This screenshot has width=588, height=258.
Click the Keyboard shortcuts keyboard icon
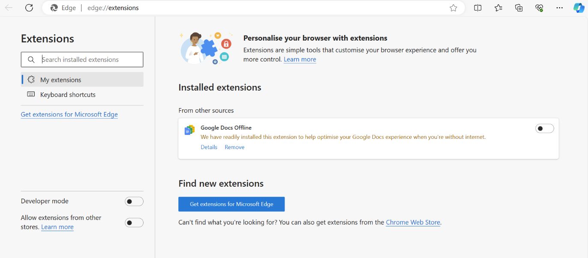point(31,94)
